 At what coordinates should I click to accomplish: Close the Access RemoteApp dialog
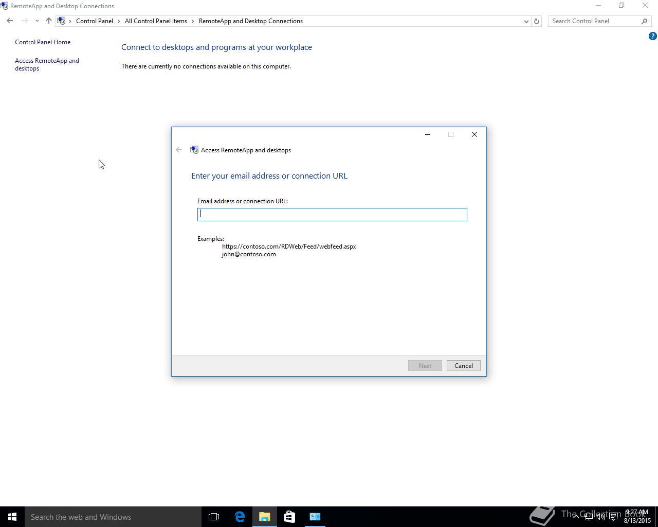click(474, 134)
